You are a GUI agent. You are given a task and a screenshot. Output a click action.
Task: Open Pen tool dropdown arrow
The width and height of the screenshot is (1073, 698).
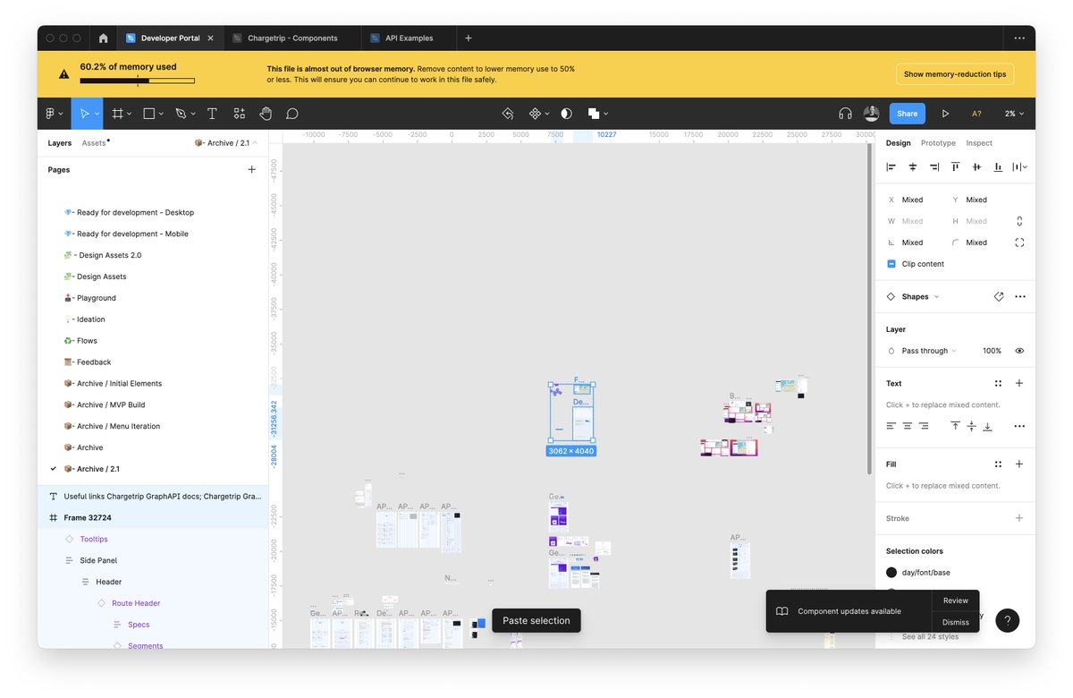tap(193, 114)
